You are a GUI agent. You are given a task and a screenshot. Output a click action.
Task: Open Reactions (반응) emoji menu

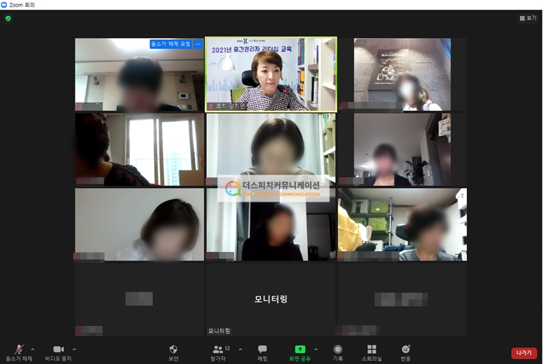[406, 352]
